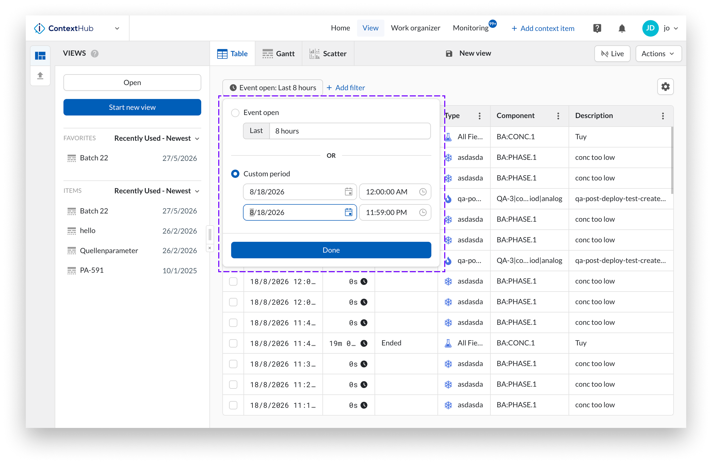Open the Component column options menu
The width and height of the screenshot is (712, 464).
(558, 116)
